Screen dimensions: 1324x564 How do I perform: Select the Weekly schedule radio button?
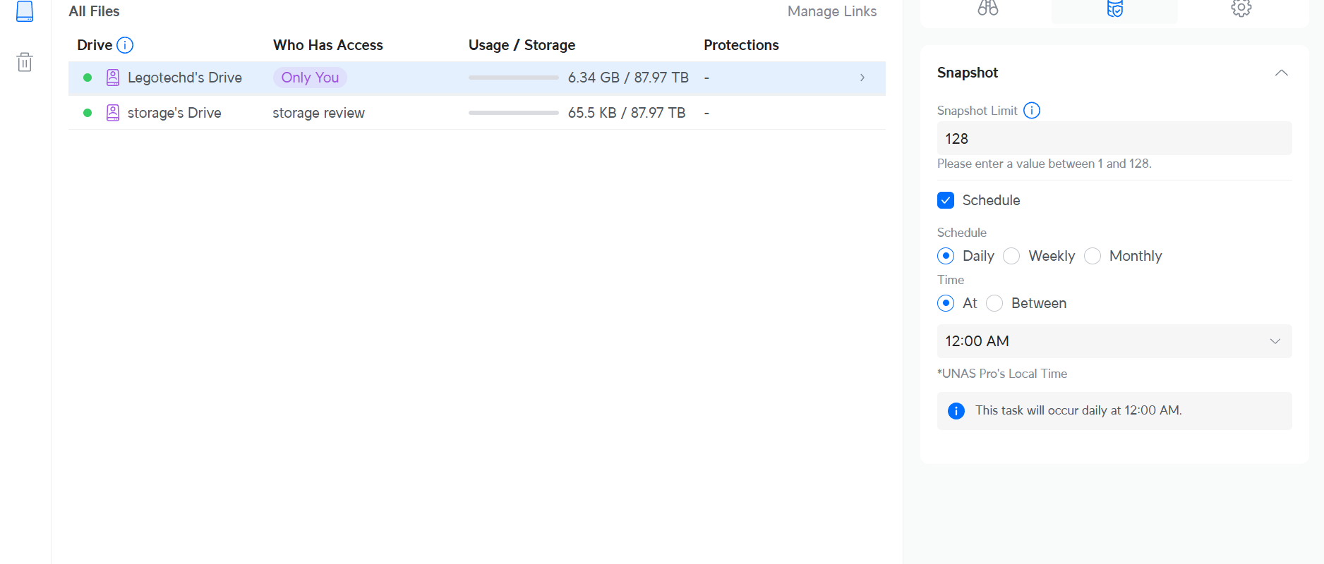tap(1011, 256)
